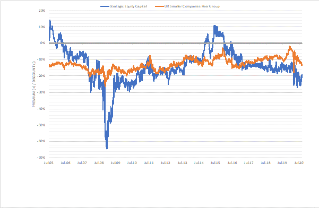The image size is (319, 208).
Task: Click the blue line's initial peak near 14%
Action: click(x=50, y=20)
